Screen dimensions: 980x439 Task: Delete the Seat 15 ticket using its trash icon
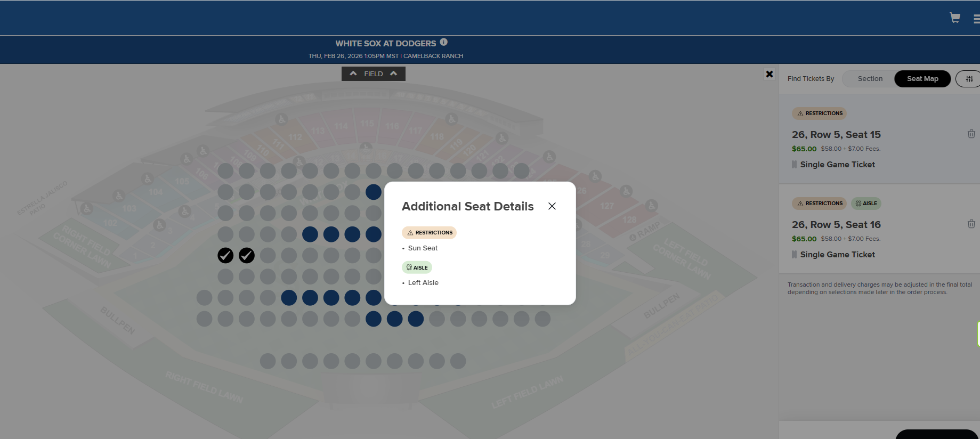pyautogui.click(x=971, y=134)
